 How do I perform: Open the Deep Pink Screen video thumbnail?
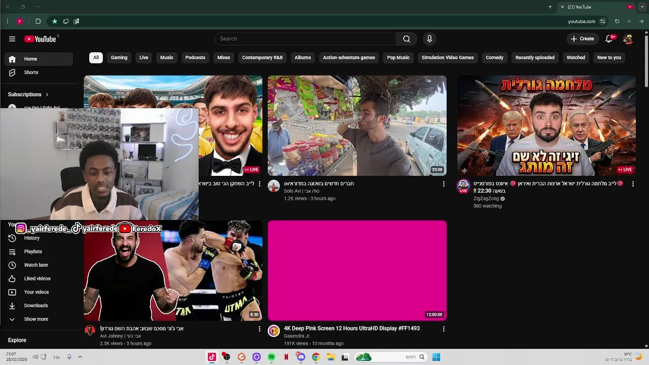point(357,270)
